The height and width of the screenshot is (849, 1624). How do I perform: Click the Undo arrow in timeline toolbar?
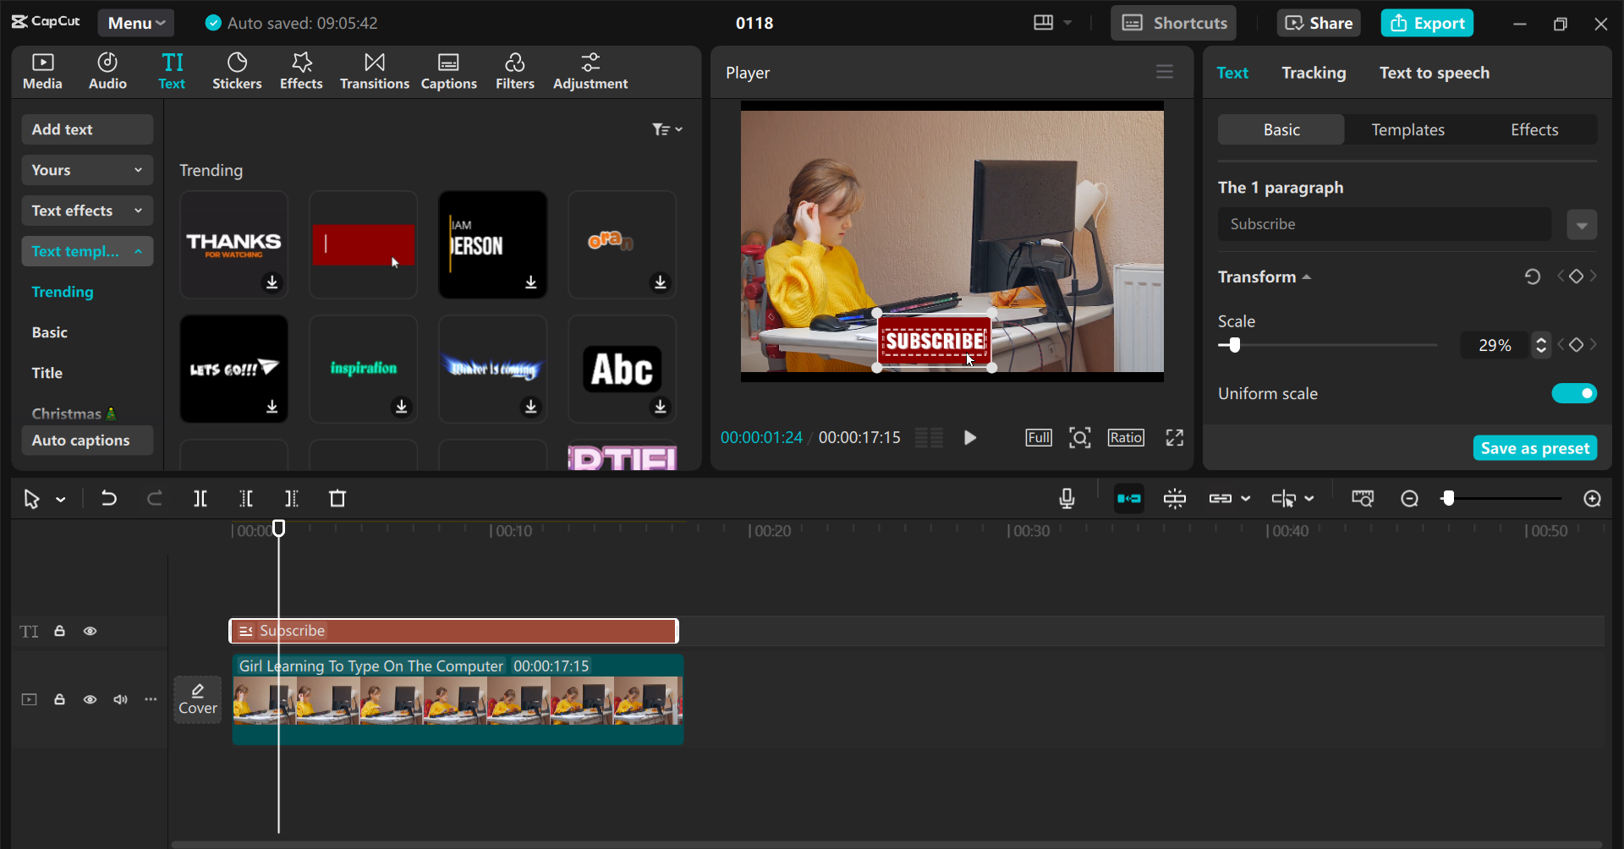pyautogui.click(x=109, y=499)
